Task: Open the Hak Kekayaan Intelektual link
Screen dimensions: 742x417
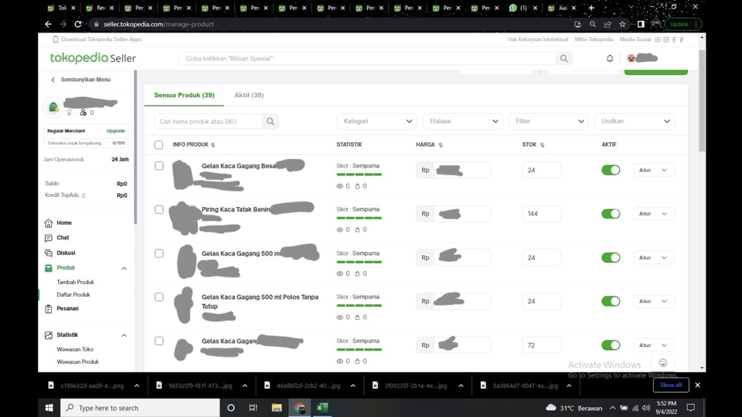Action: (x=538, y=39)
